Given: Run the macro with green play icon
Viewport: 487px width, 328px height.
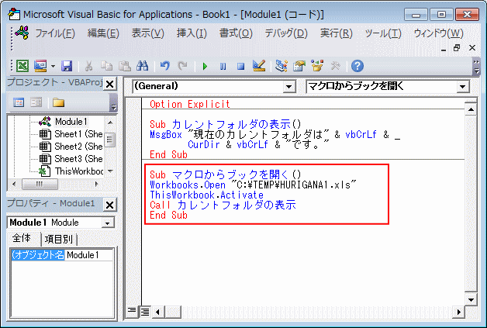Looking at the screenshot, I should 205,66.
